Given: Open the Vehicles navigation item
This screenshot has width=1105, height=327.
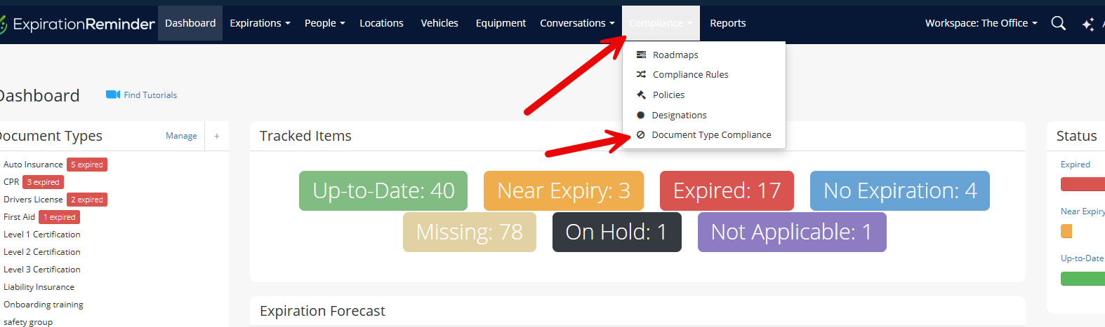Looking at the screenshot, I should point(439,23).
